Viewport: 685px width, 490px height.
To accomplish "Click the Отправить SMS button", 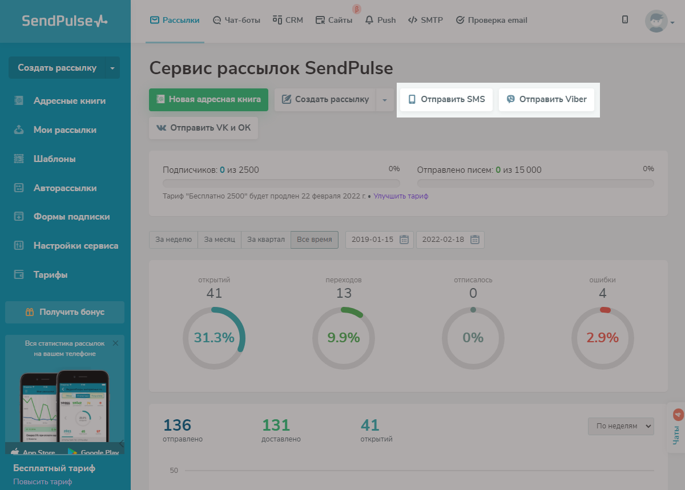I will coord(446,99).
